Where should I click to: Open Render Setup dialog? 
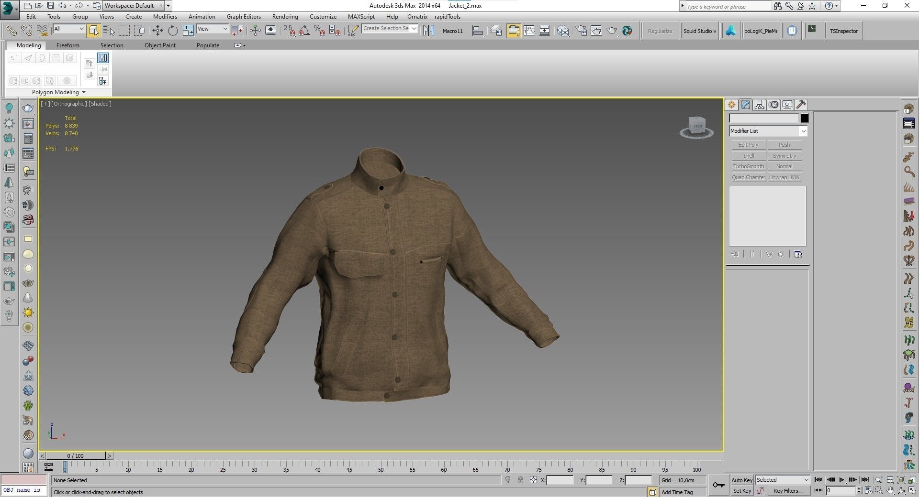coord(581,31)
